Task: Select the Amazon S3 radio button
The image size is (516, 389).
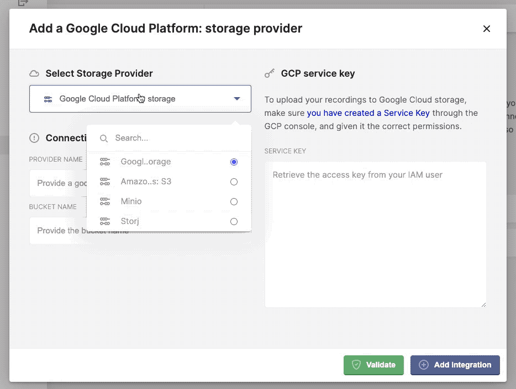Action: point(234,182)
